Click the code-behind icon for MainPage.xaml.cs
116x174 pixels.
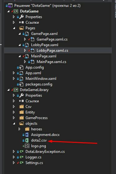coord(32,62)
